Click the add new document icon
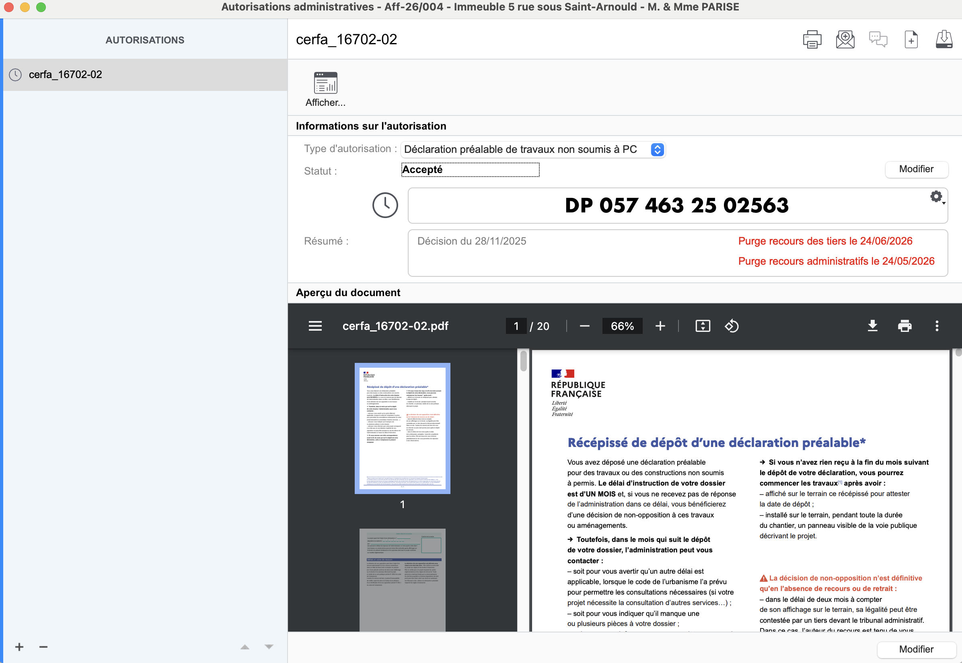 [911, 40]
